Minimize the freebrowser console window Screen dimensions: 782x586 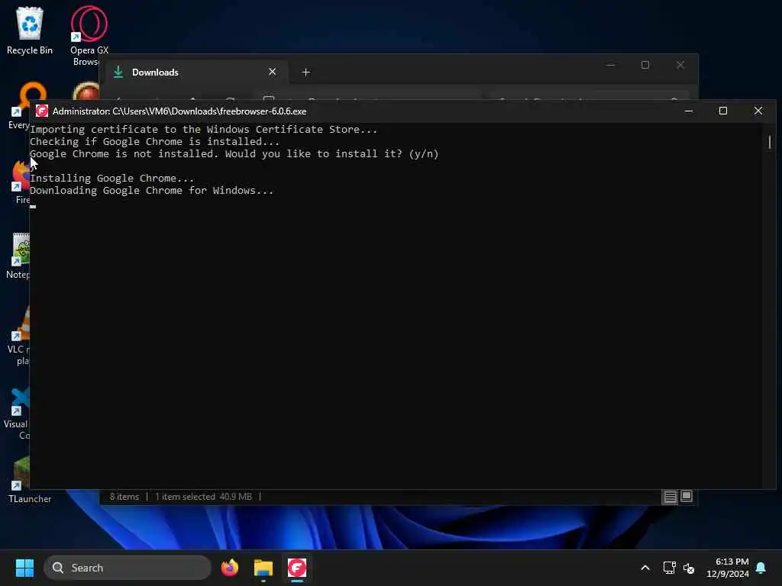(x=689, y=111)
